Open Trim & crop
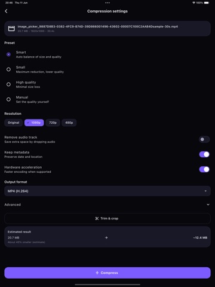Image resolution: width=215 pixels, height=287 pixels. pyautogui.click(x=107, y=218)
